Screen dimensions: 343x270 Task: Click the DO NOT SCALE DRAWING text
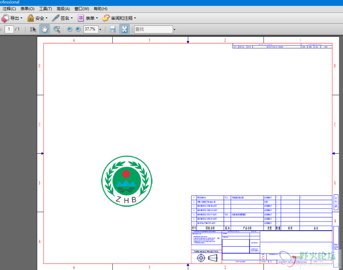tap(292, 262)
